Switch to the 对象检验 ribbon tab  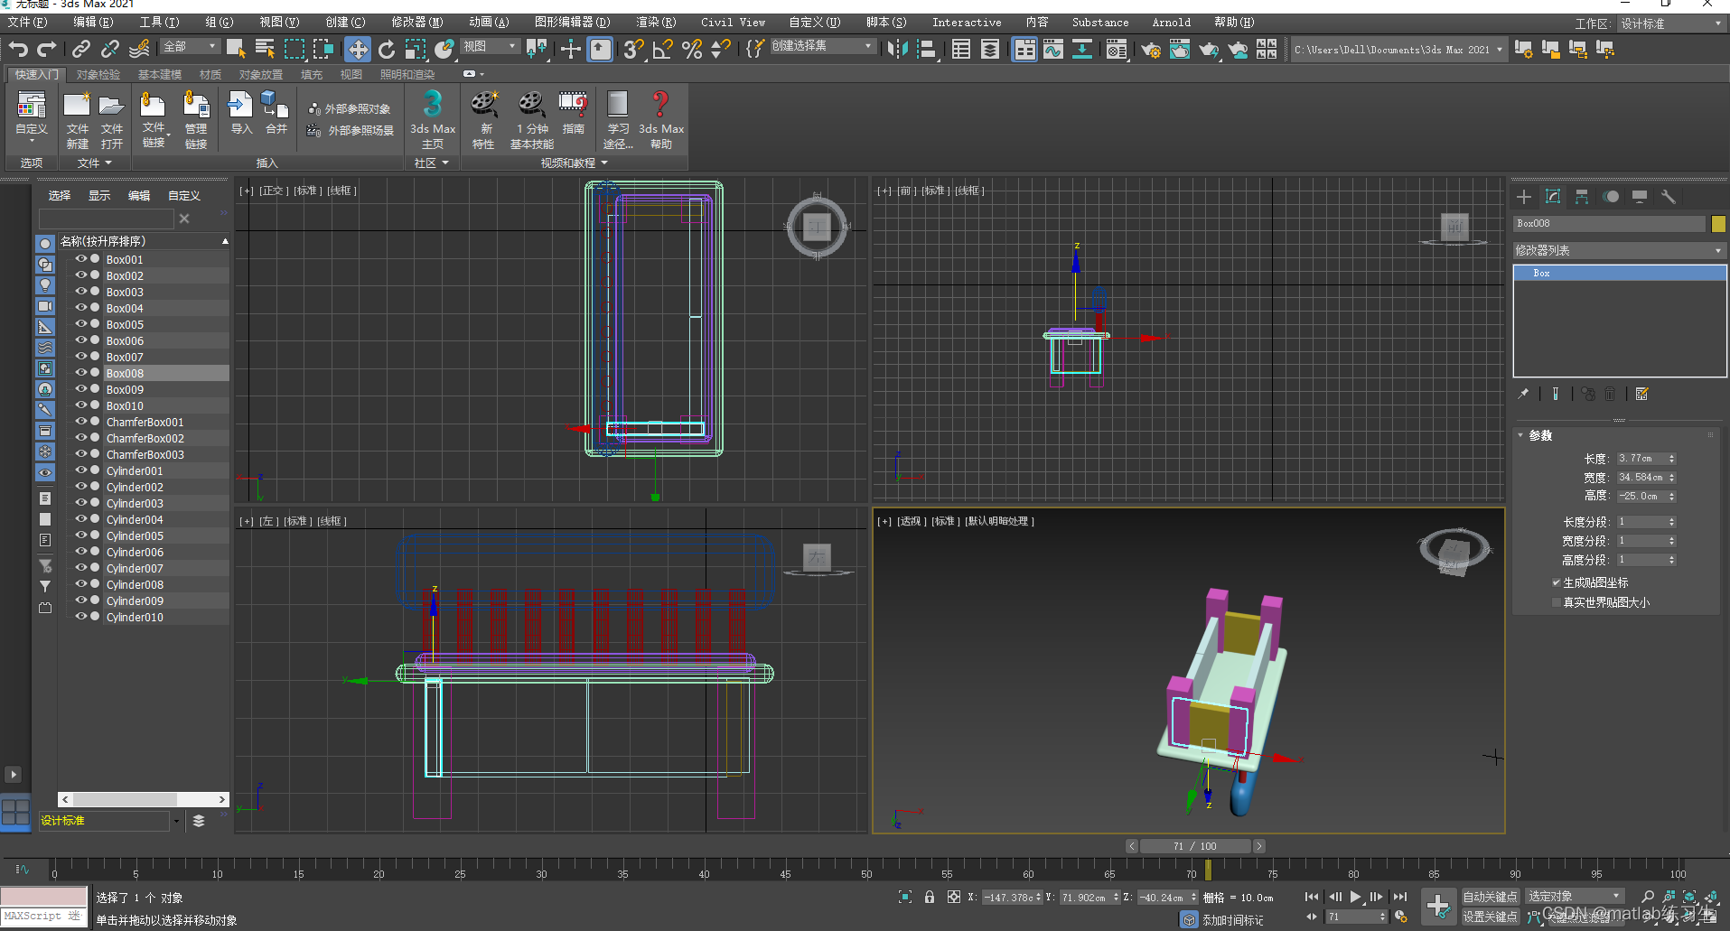[98, 74]
